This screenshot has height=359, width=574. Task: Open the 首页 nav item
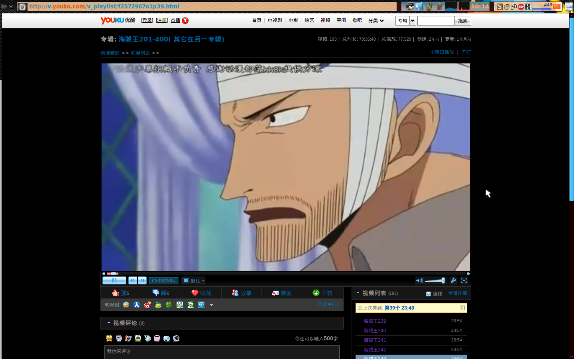click(257, 20)
